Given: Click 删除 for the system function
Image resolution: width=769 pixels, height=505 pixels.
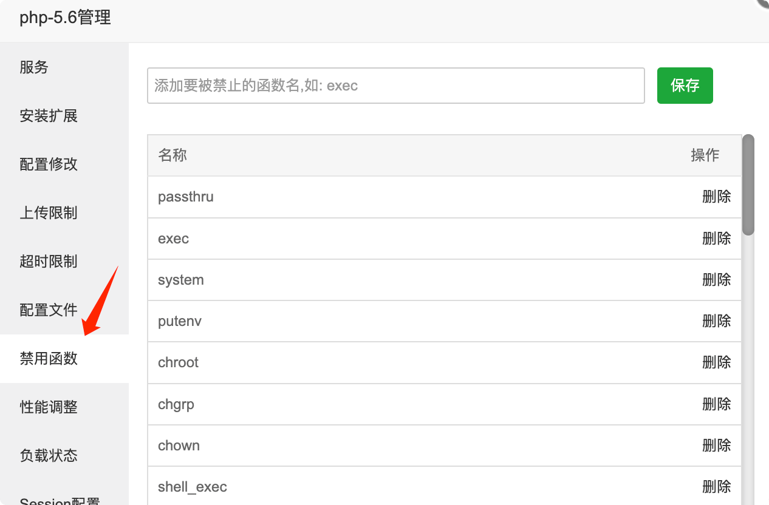Looking at the screenshot, I should (716, 280).
